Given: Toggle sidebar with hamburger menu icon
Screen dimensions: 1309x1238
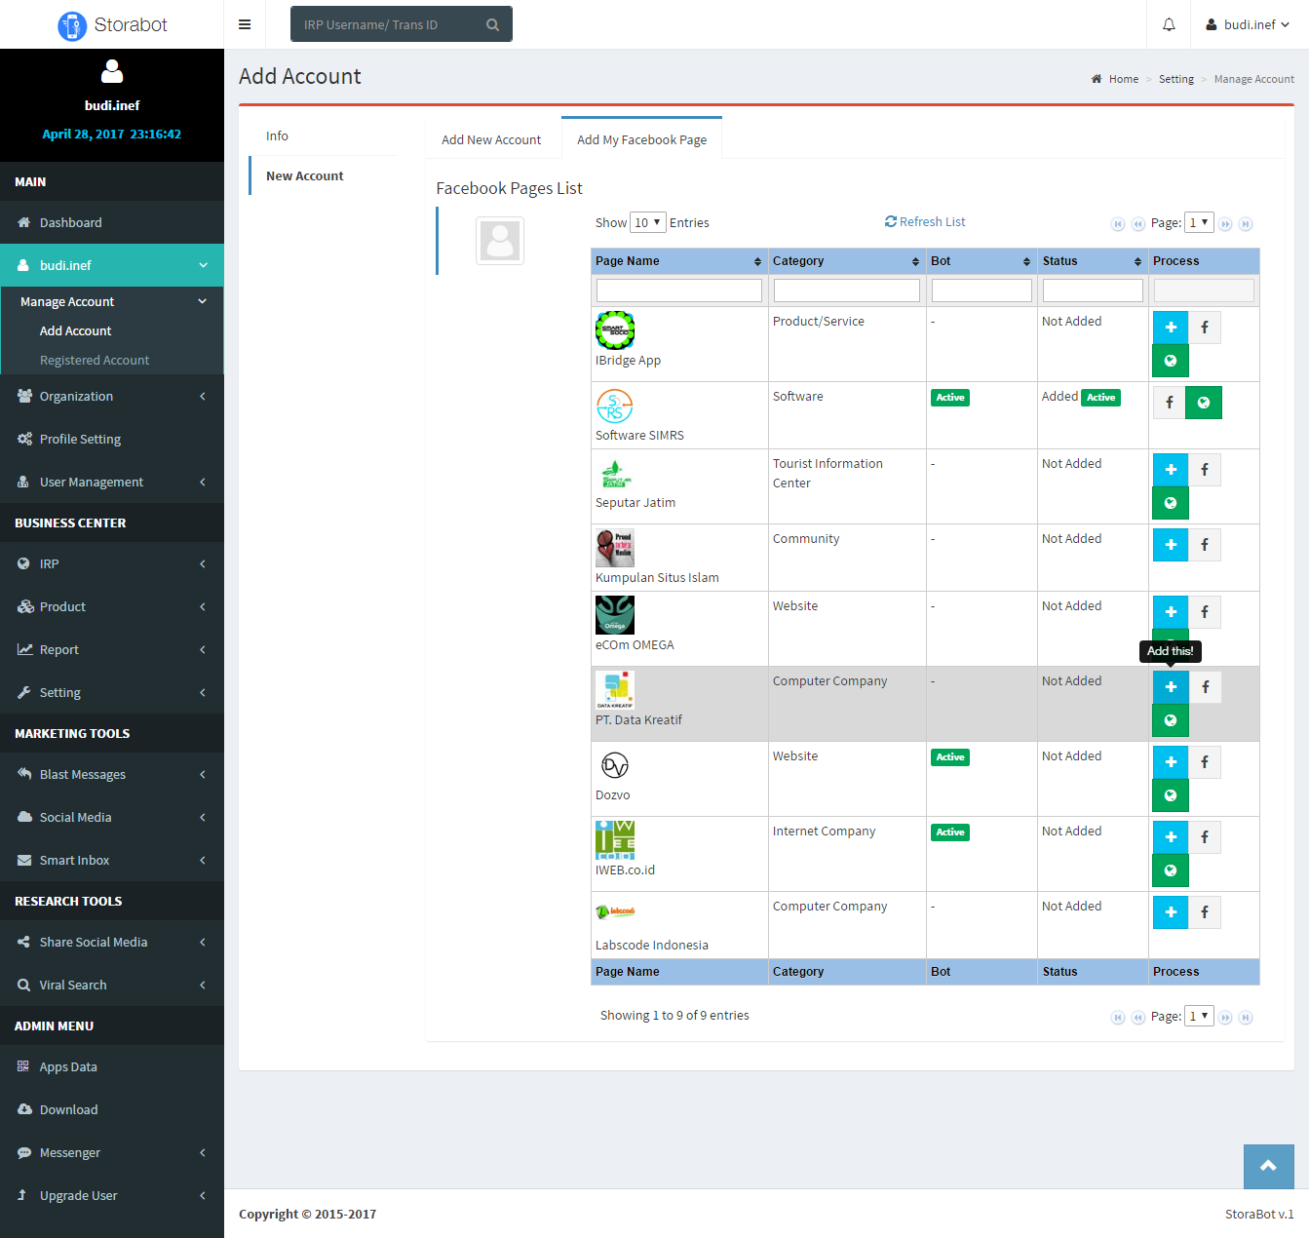Looking at the screenshot, I should click(245, 24).
